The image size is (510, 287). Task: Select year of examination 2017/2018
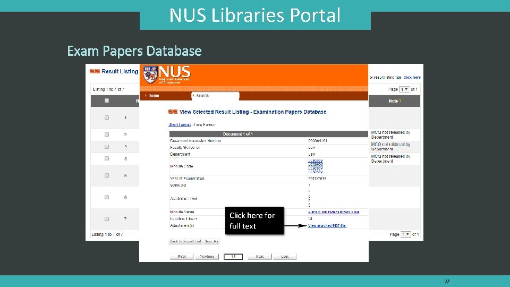[x=317, y=179]
